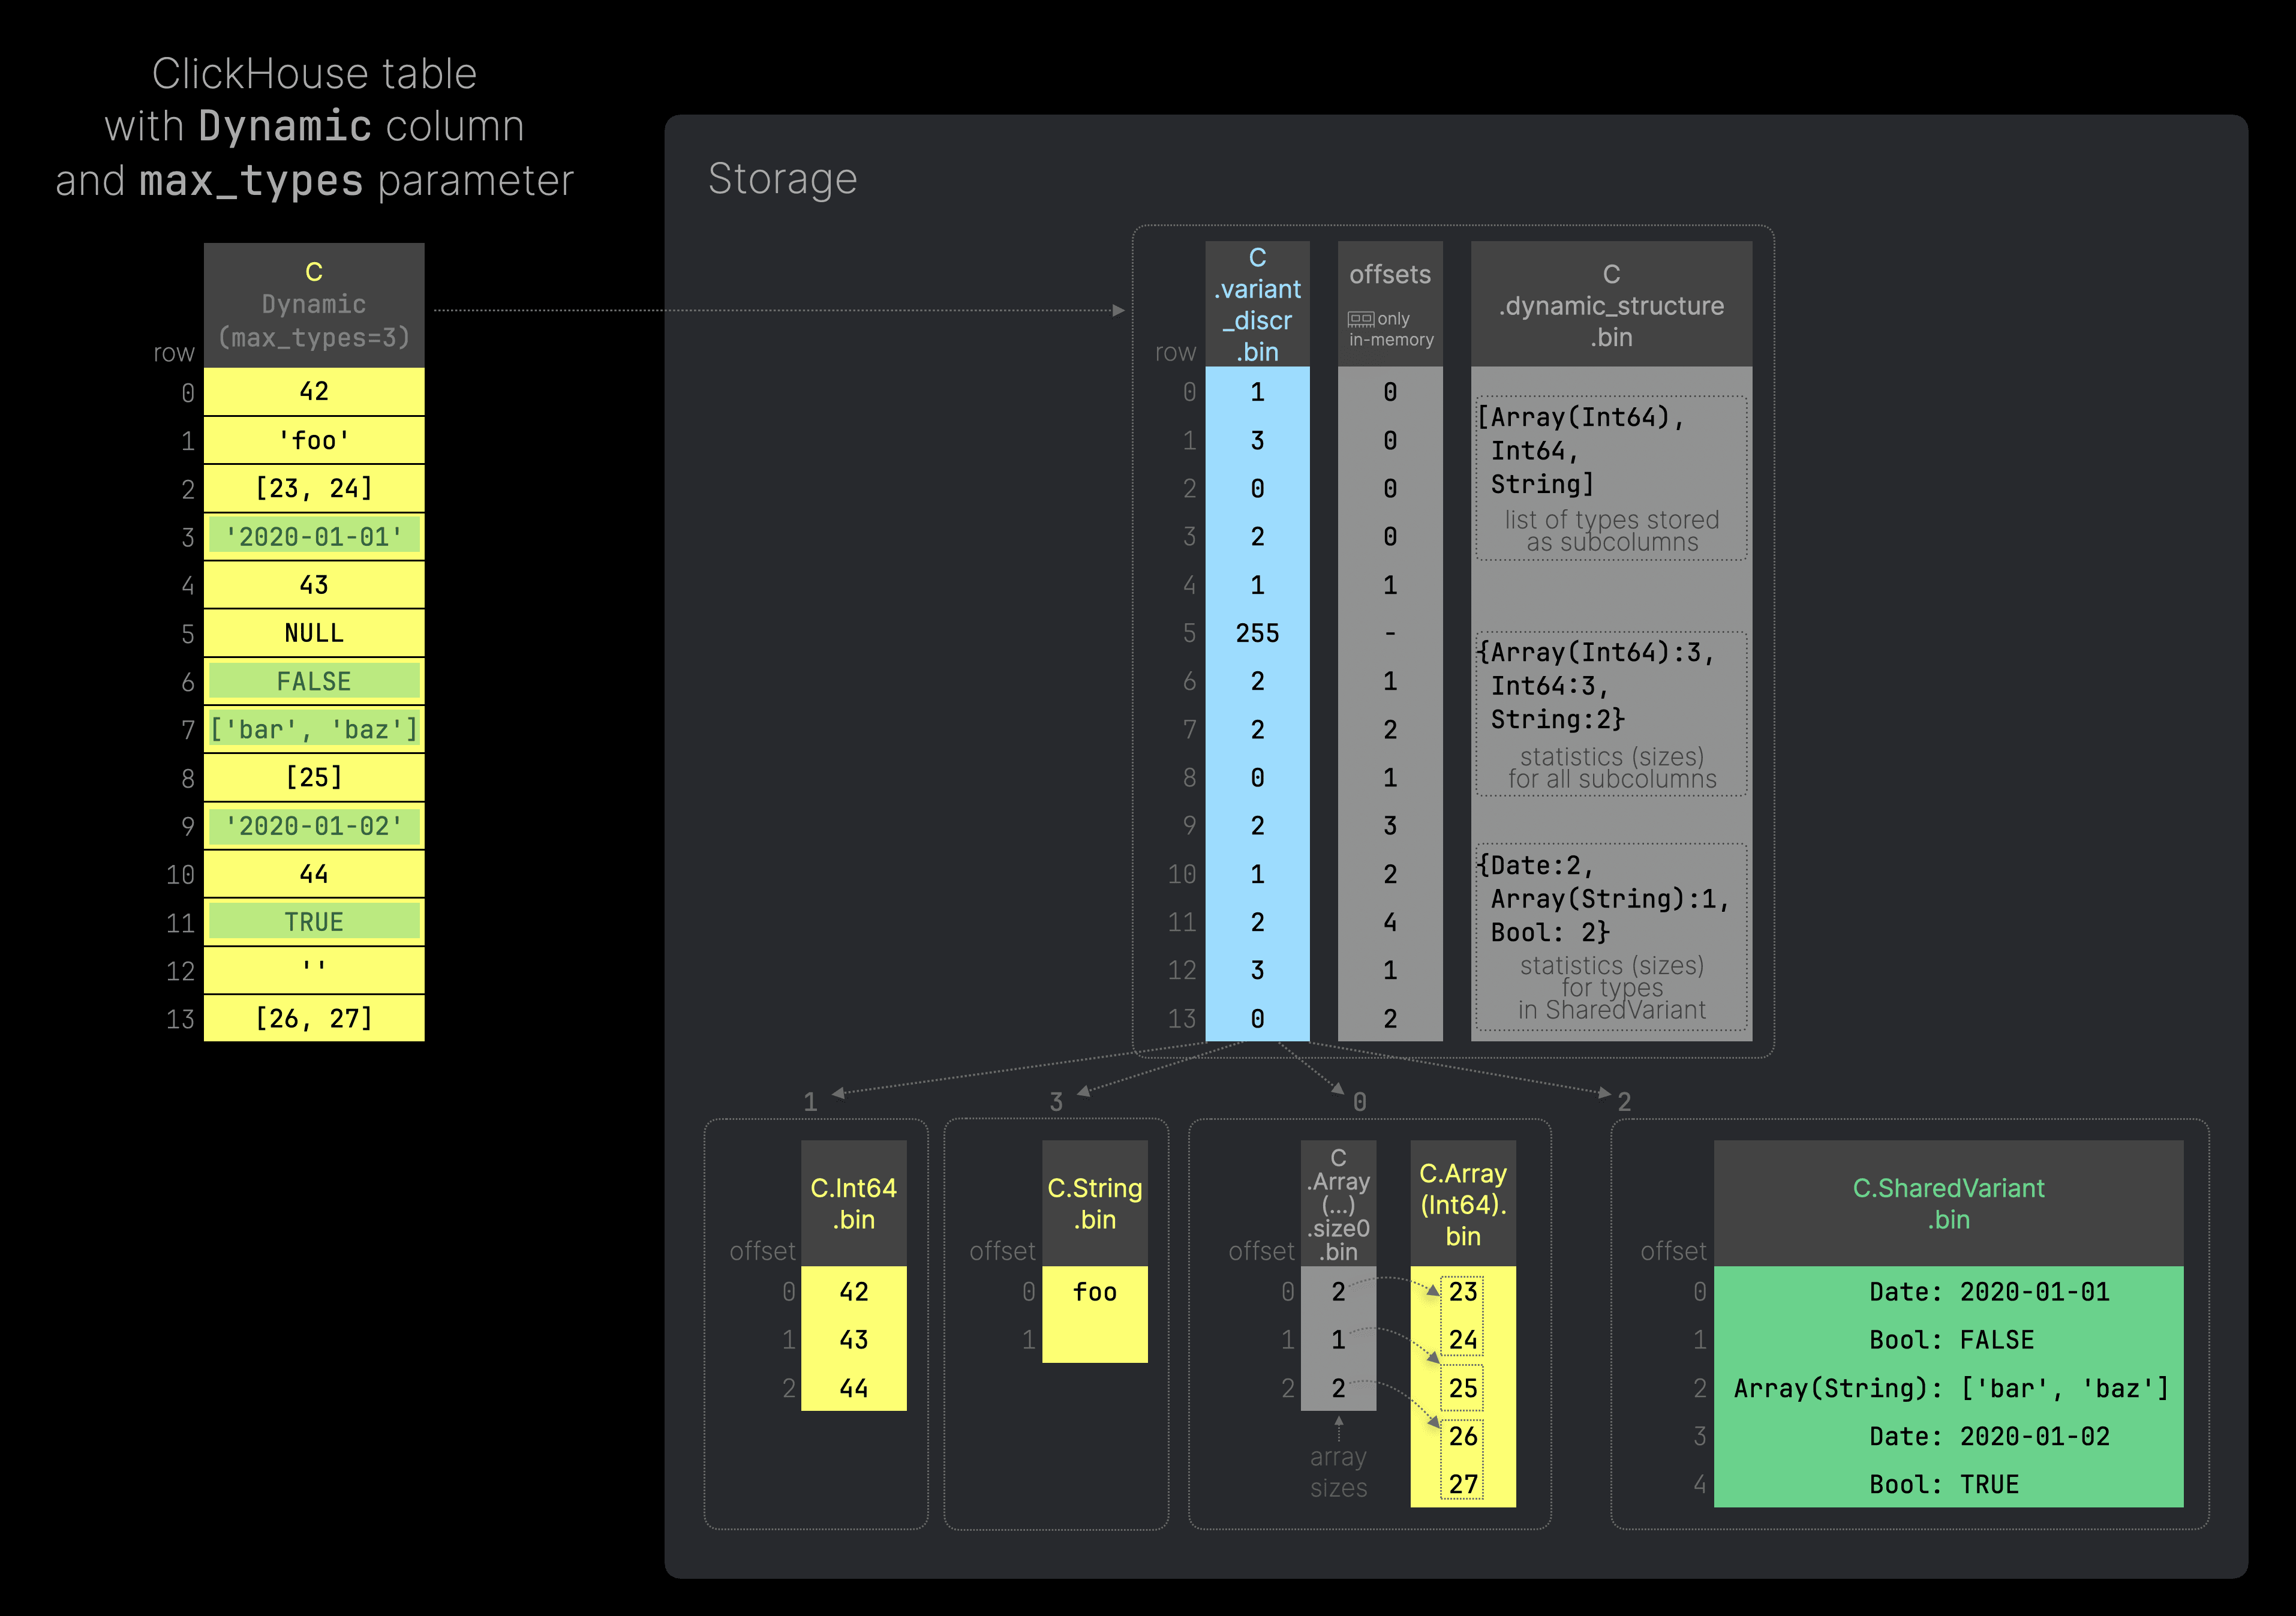Click the C.Int64.bin column header
The image size is (2296, 1616).
point(853,1203)
